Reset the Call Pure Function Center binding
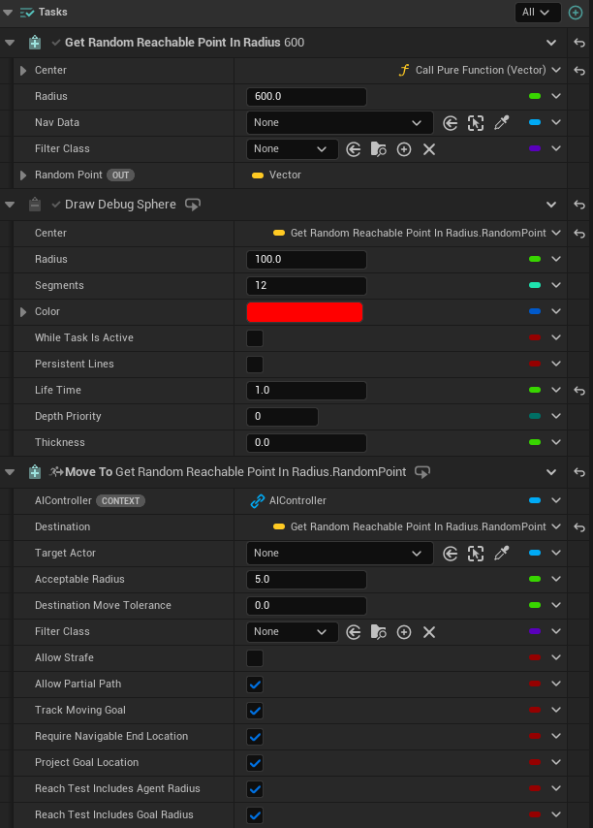 579,70
